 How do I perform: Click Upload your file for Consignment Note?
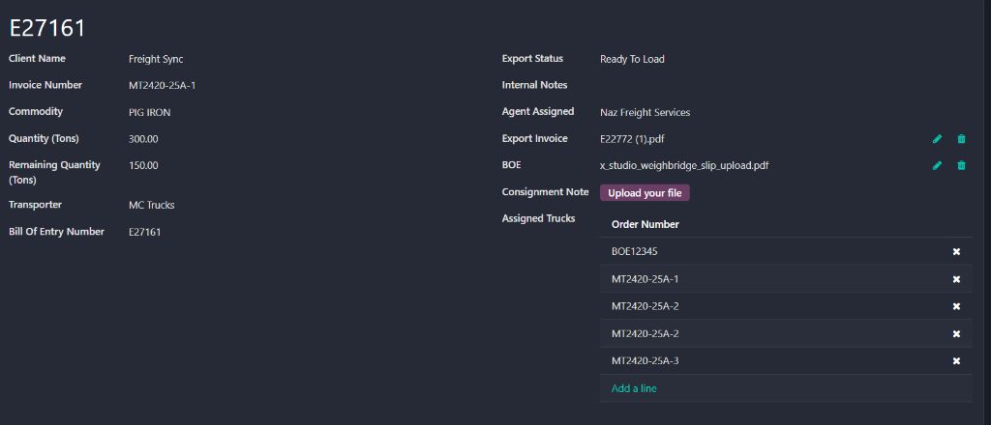click(x=645, y=193)
